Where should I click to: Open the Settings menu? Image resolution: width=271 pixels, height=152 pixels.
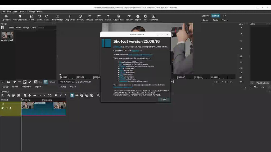click(31, 11)
